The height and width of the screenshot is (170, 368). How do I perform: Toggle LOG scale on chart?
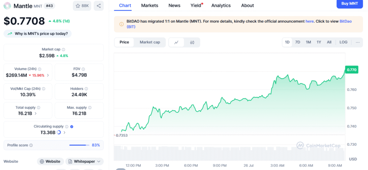coord(344,42)
